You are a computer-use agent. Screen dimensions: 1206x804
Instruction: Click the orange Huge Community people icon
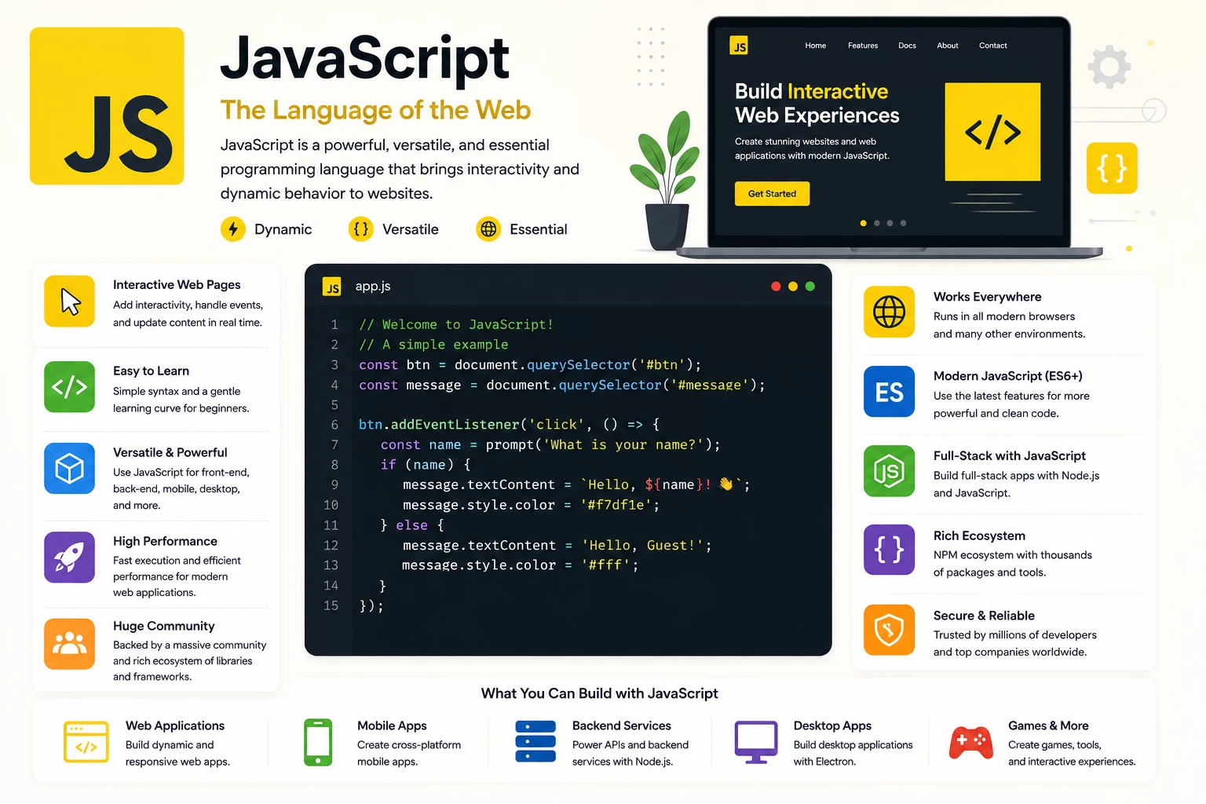(x=70, y=644)
